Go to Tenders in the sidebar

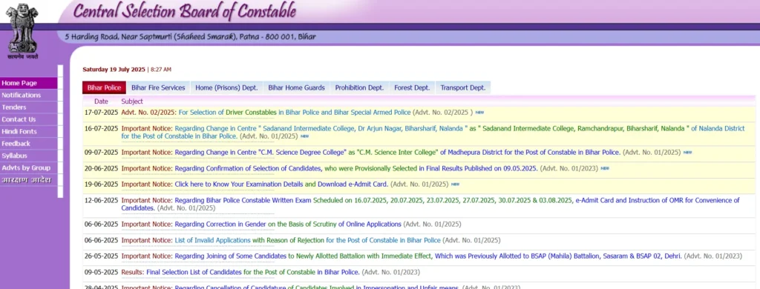pyautogui.click(x=29, y=107)
